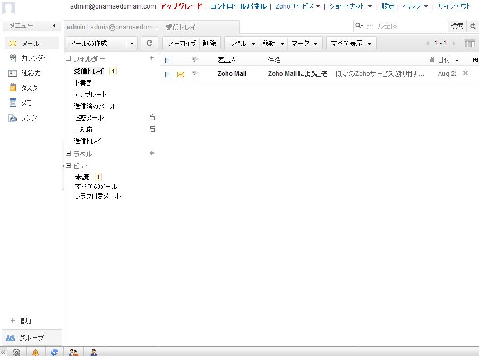Check the Zoho Mail message checkbox
The image size is (479, 356).
tap(168, 74)
